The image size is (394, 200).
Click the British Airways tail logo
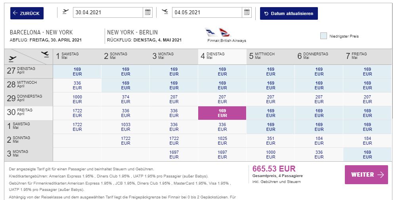point(224,32)
